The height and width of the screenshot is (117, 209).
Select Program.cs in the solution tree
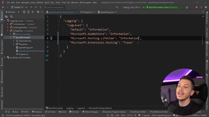[x=23, y=54]
